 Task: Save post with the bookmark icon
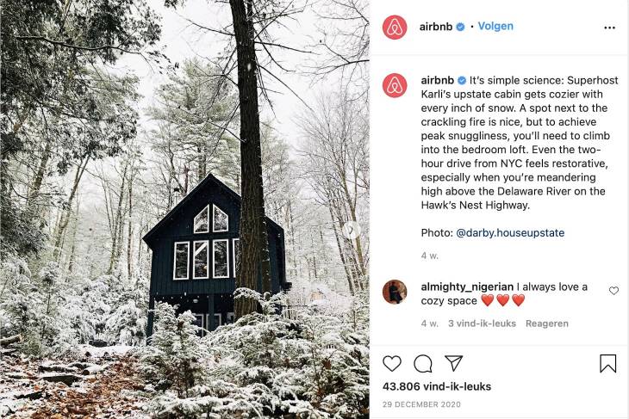coord(607,363)
